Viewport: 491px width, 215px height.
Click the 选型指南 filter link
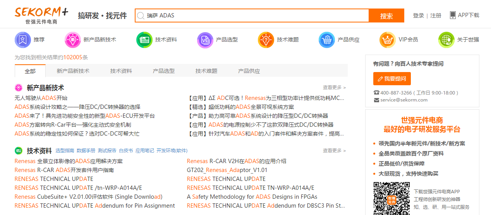(65, 151)
